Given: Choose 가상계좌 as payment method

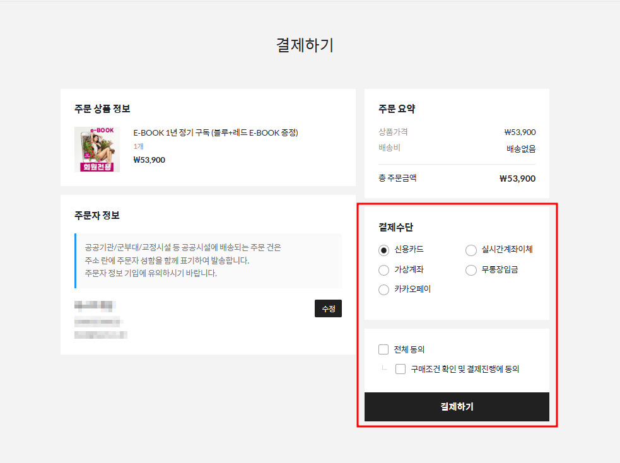Looking at the screenshot, I should click(x=383, y=270).
